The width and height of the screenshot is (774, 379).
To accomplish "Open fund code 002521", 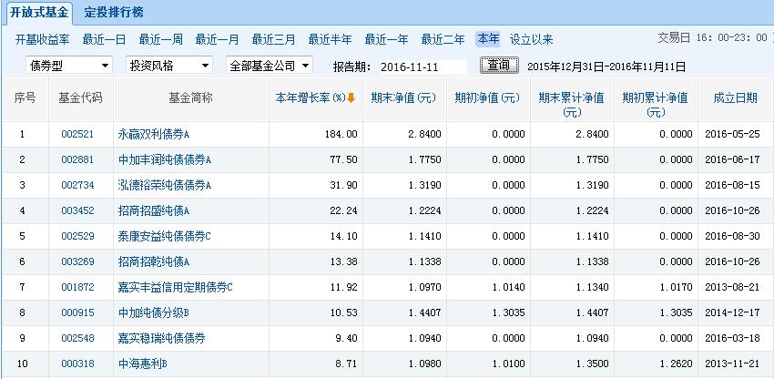I will (x=77, y=135).
